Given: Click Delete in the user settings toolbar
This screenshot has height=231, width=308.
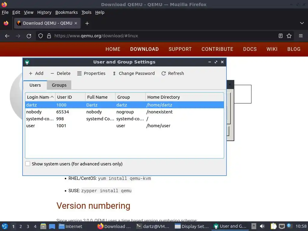Looking at the screenshot, I should coord(60,73).
